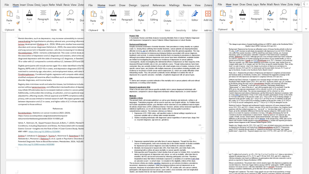Switch to the References tab in the middle window
Screen dimensions: 309x174
(x=159, y=5)
